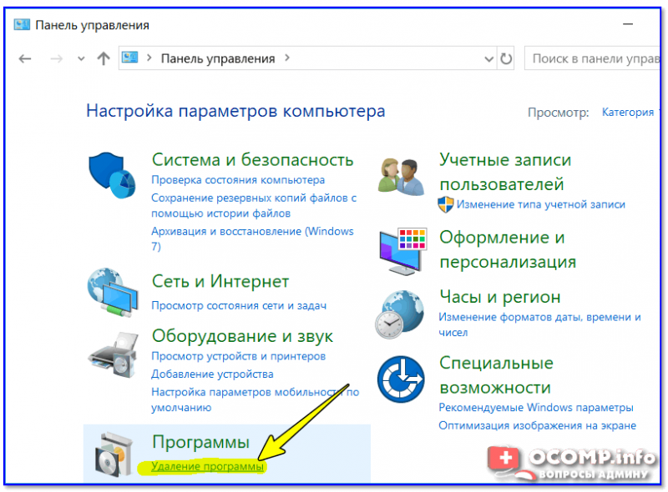Open Проверка состояния компьютера link
This screenshot has width=668, height=492.
[x=238, y=179]
